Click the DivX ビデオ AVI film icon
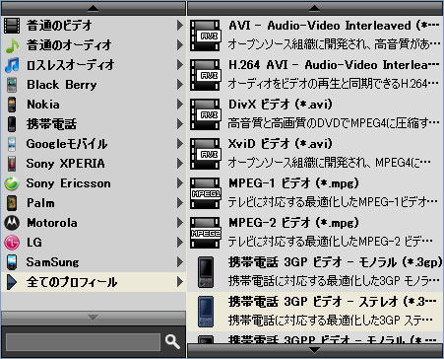The height and width of the screenshot is (359, 444). (x=205, y=114)
